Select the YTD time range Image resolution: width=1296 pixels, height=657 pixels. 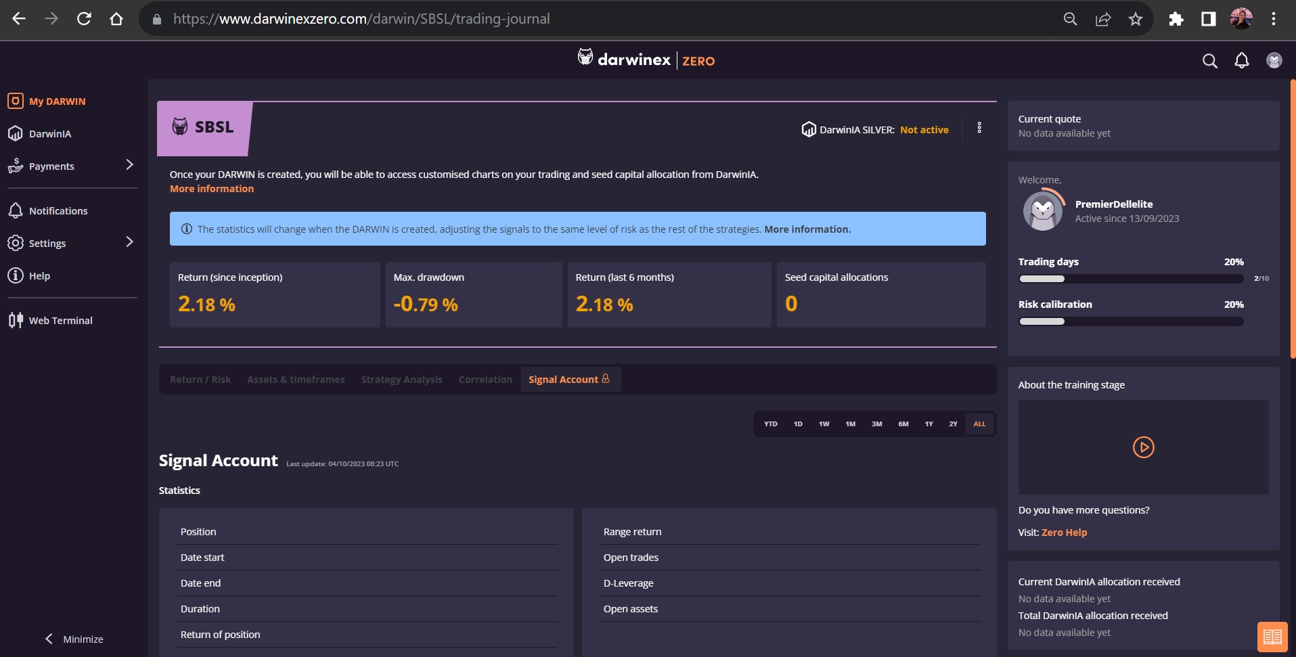pyautogui.click(x=770, y=424)
